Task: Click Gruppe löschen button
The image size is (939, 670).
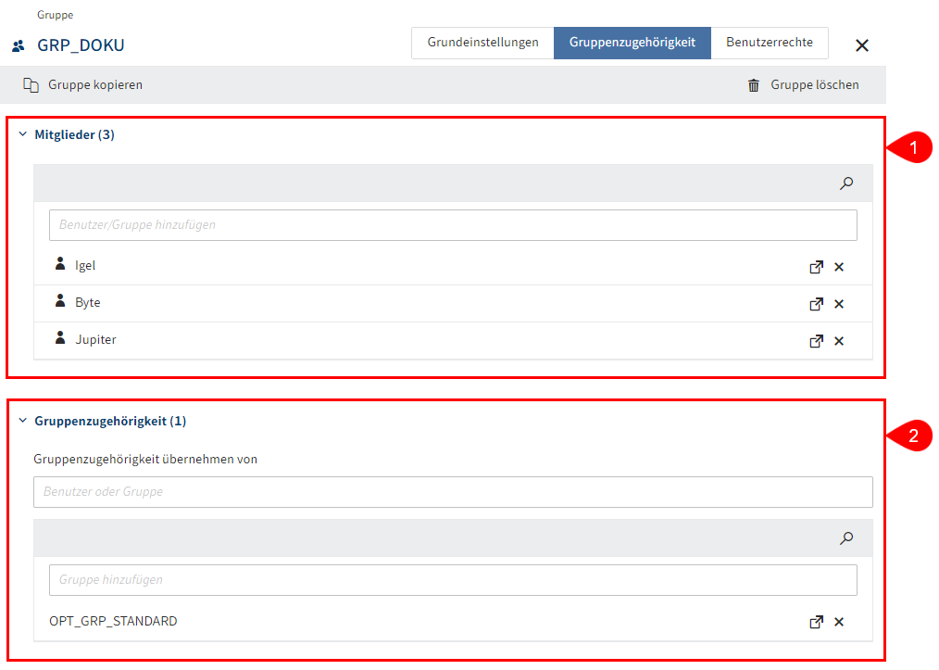Action: coord(803,85)
